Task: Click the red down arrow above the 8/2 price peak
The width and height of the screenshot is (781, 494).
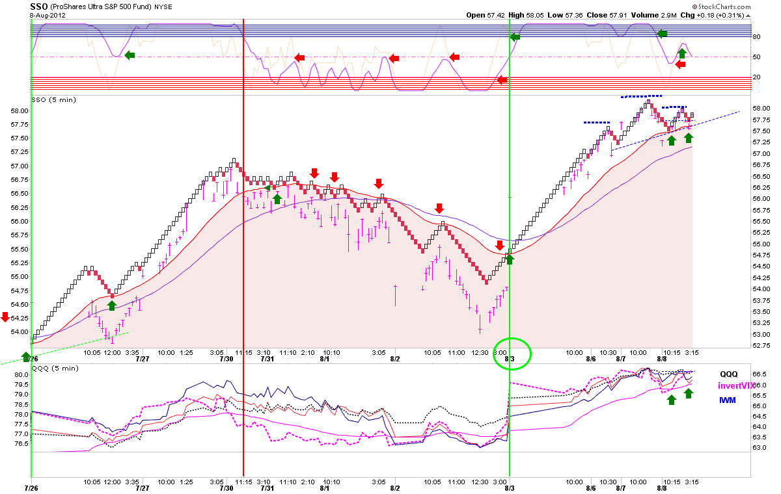Action: (439, 208)
